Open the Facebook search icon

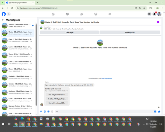tap(9, 14)
